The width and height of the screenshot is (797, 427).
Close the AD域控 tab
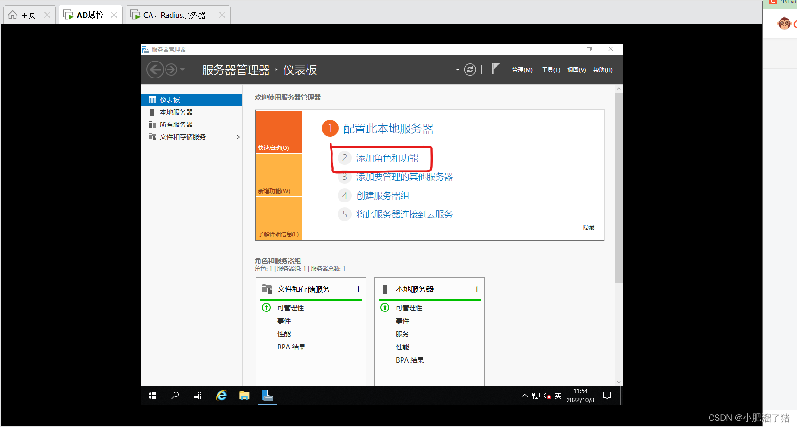tap(114, 15)
